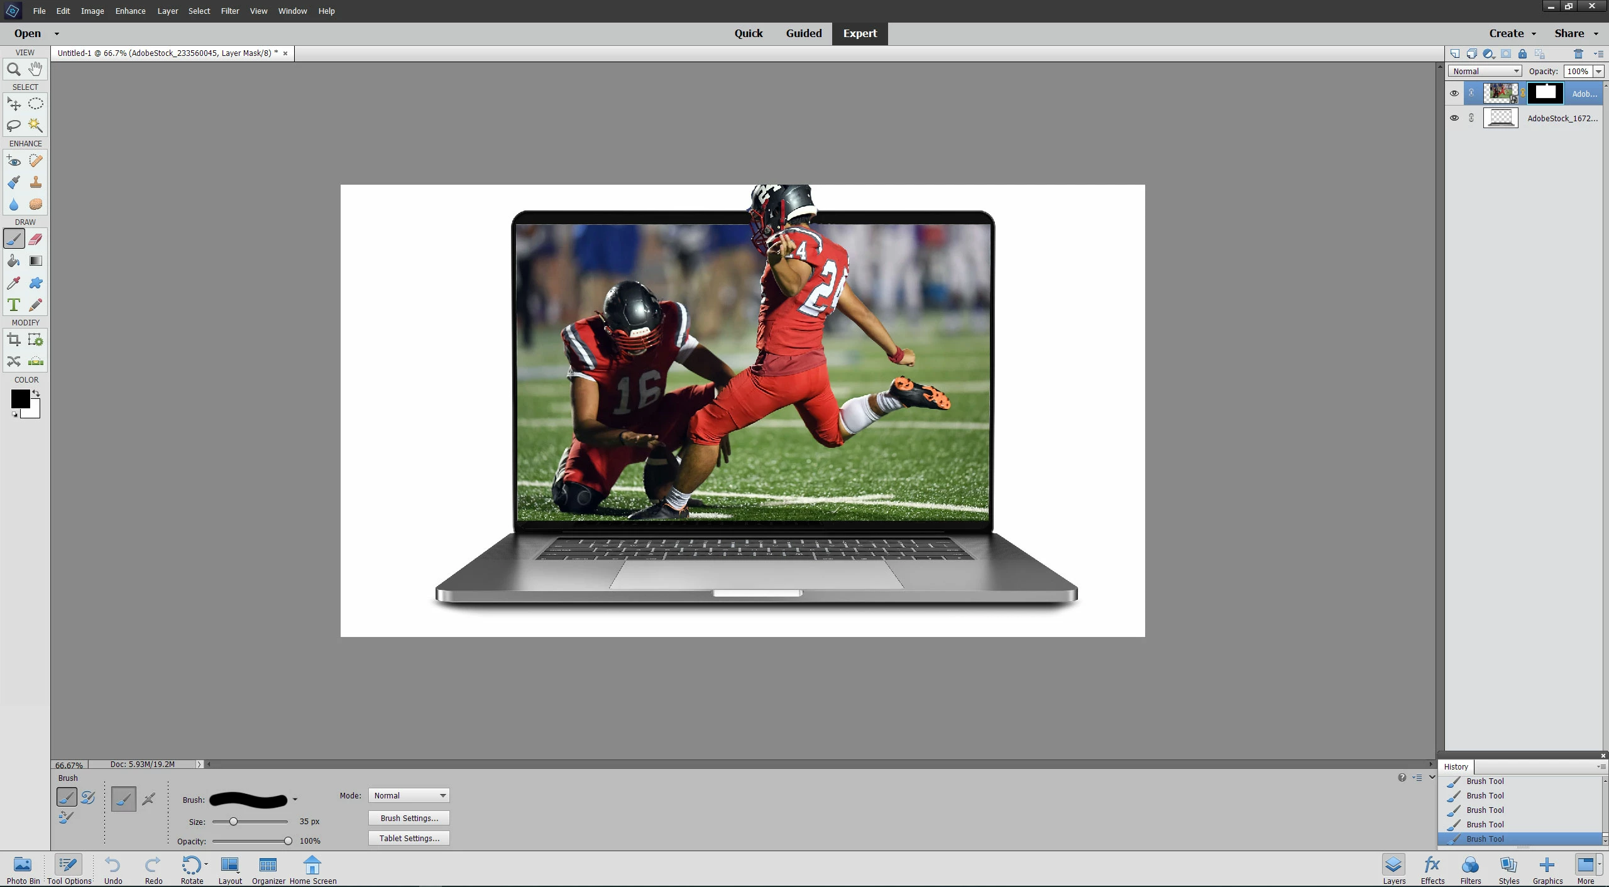Hide the top AdobeStock masked layer
Image resolution: width=1609 pixels, height=887 pixels.
click(x=1454, y=94)
